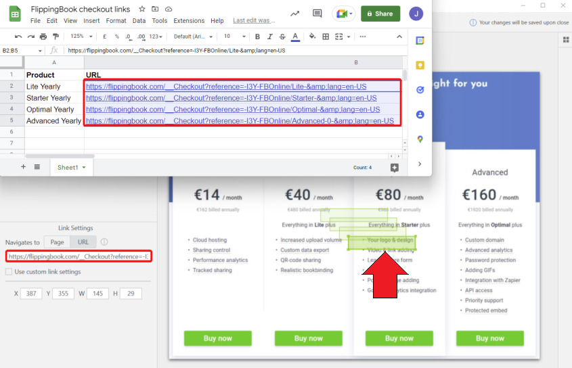Select the paint format tool
The height and width of the screenshot is (368, 572).
click(56, 37)
